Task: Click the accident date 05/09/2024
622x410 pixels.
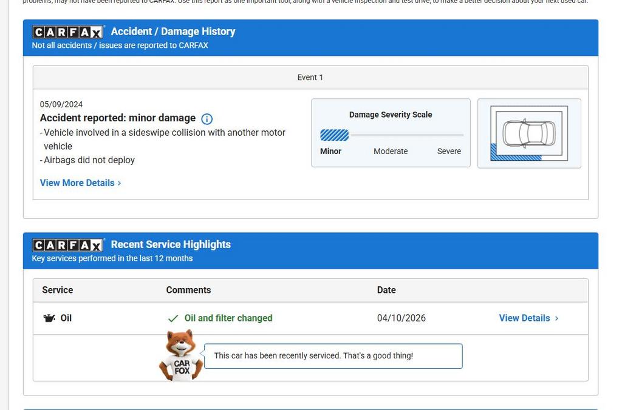Action: coord(61,104)
